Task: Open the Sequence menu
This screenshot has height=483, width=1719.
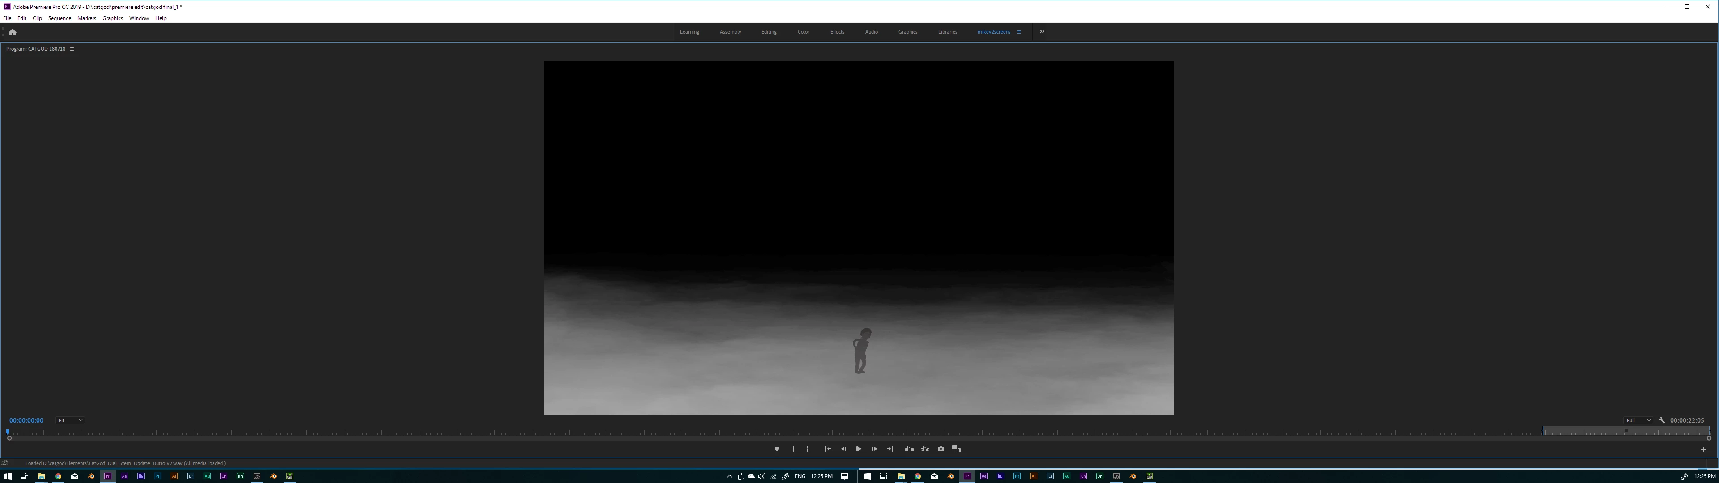Action: coord(60,19)
